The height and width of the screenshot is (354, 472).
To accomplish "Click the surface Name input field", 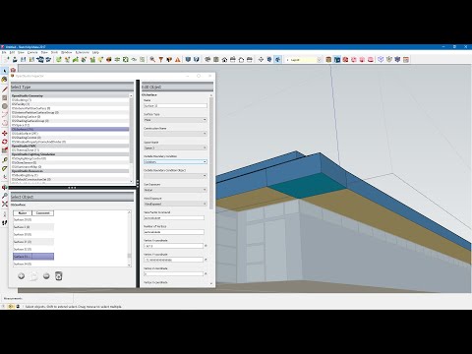I will pyautogui.click(x=175, y=106).
